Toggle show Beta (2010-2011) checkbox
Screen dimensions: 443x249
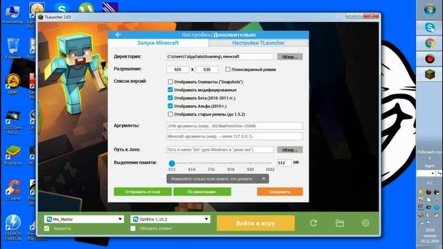[x=170, y=98]
